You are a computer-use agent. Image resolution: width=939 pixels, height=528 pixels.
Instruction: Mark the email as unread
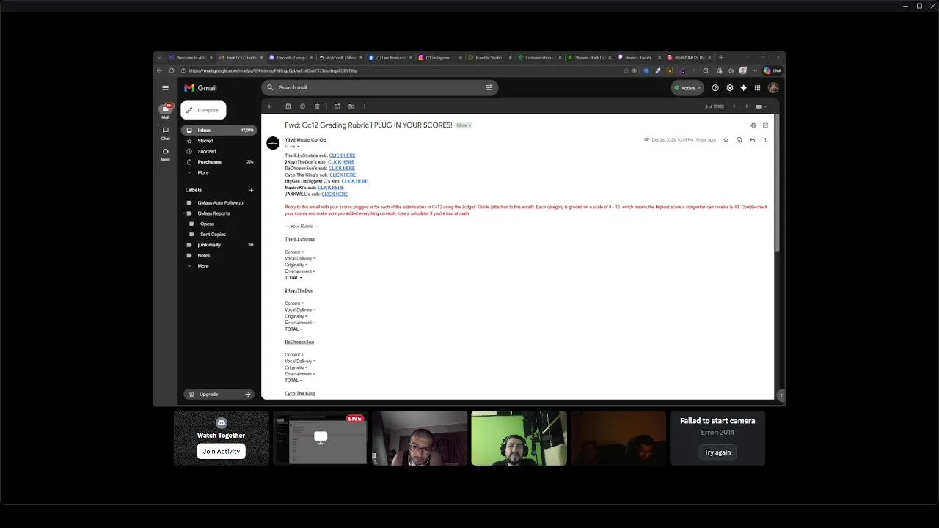tap(337, 106)
